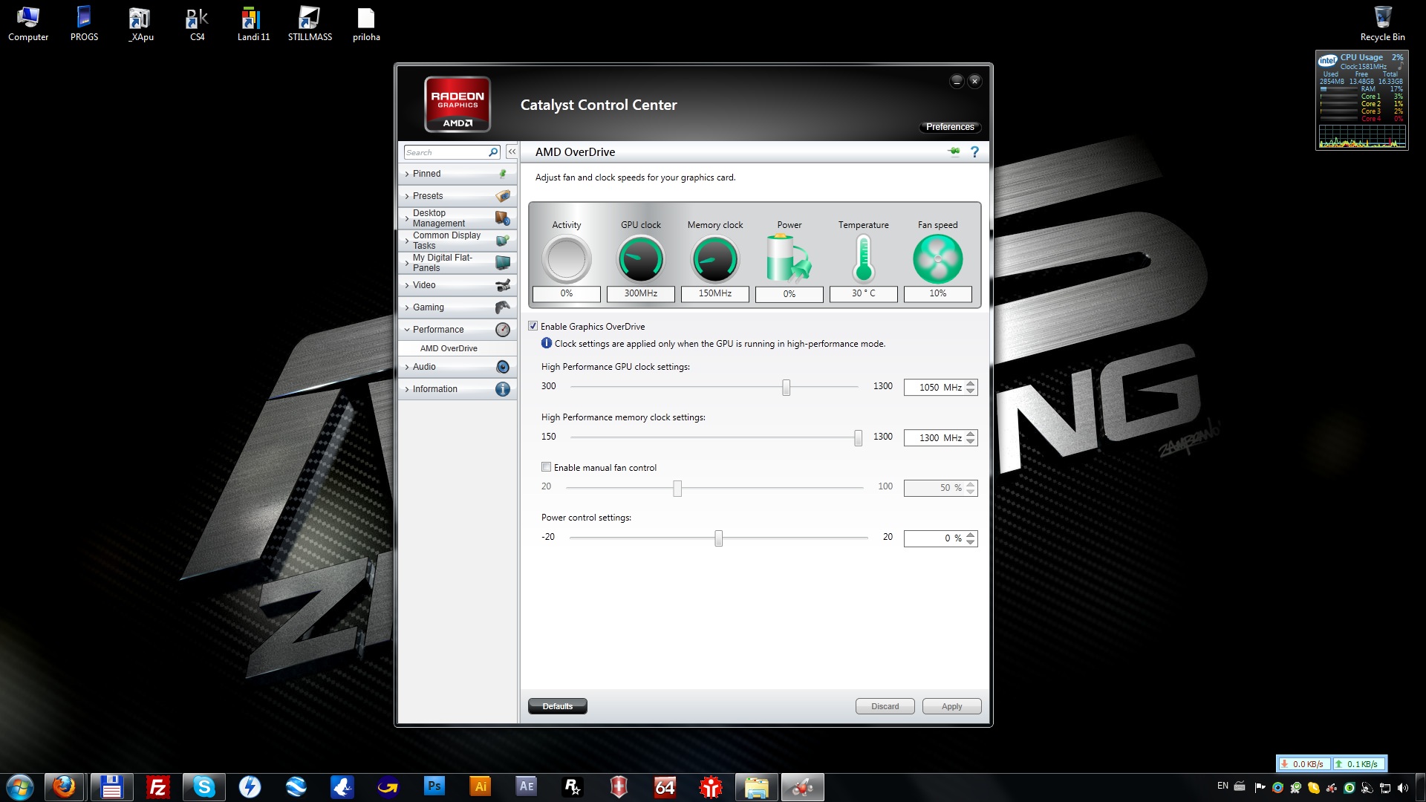Click the GPU clock gauge icon
The image size is (1426, 802).
[x=641, y=259]
